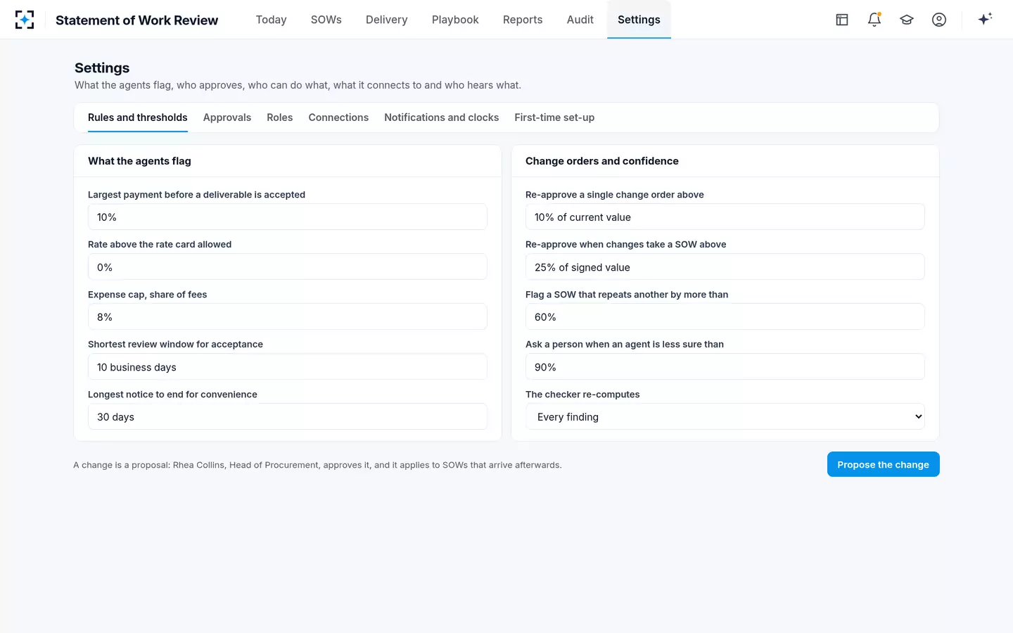1013x633 pixels.
Task: Click the graduation cap learning icon
Action: pos(907,20)
